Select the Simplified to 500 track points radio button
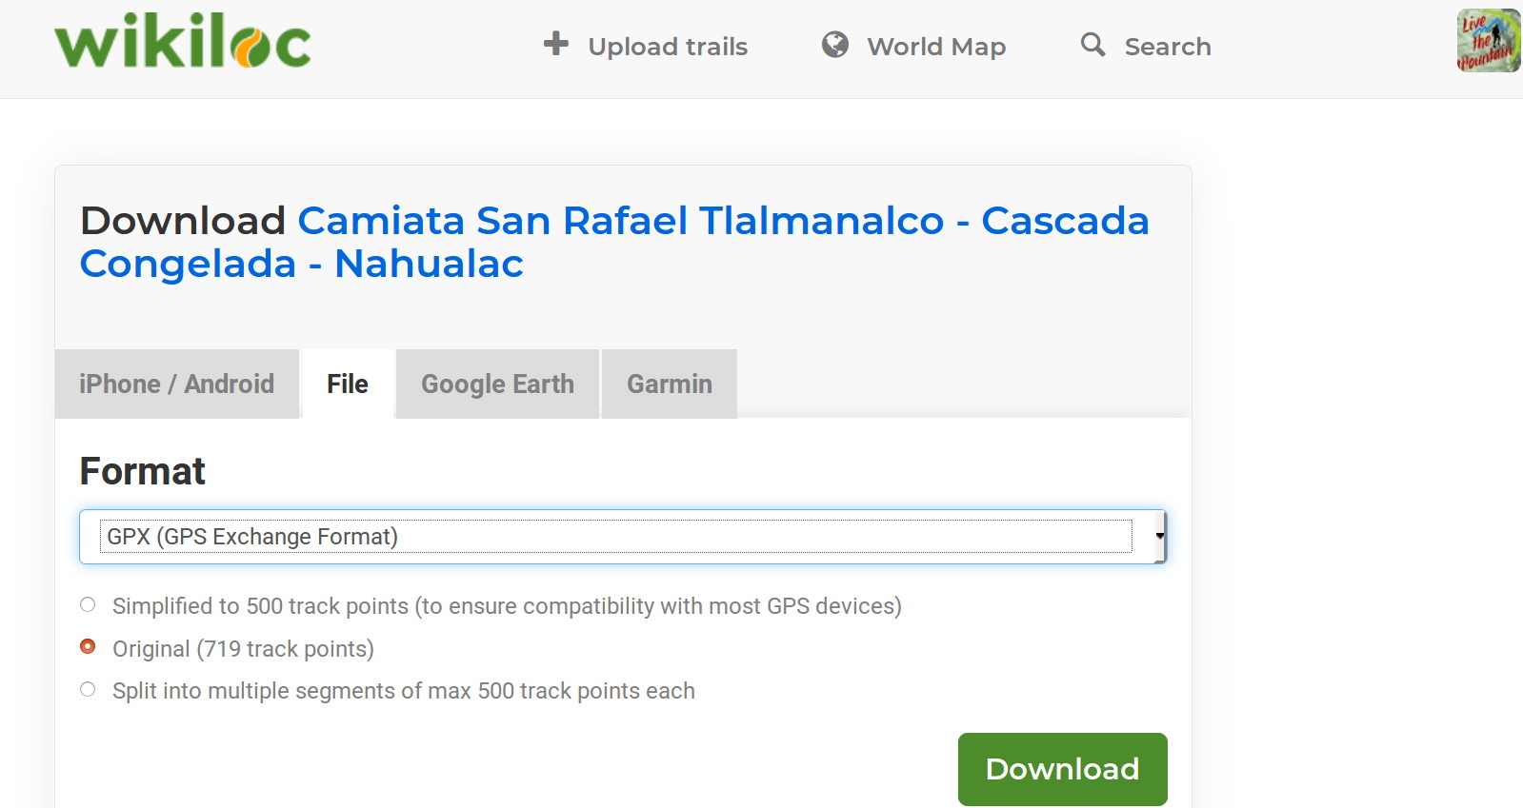The height and width of the screenshot is (808, 1523). (88, 605)
